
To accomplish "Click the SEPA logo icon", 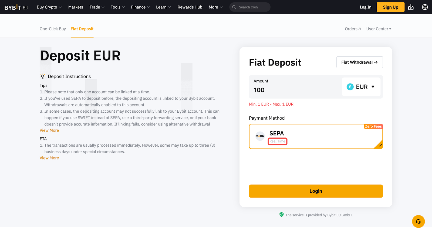I will click(260, 136).
